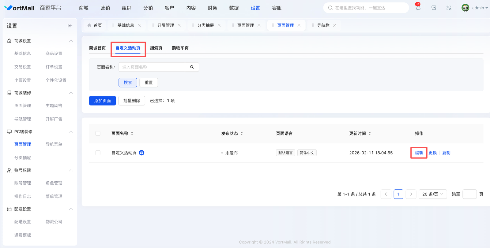
Task: Open the 营销 top menu
Action: pyautogui.click(x=105, y=8)
